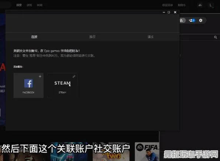
Task: Click the 添加服务 label
Action: (x=18, y=67)
